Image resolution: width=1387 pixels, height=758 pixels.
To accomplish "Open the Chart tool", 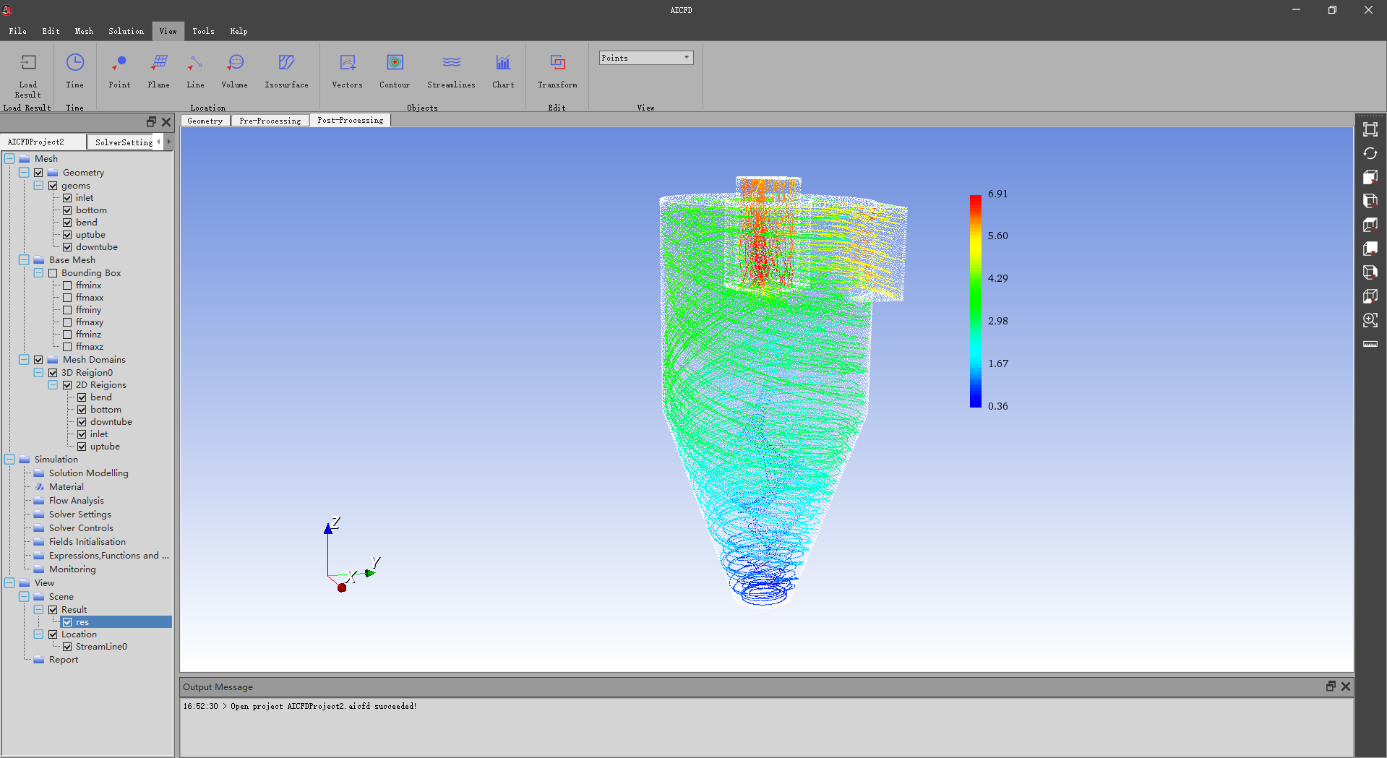I will coord(503,63).
